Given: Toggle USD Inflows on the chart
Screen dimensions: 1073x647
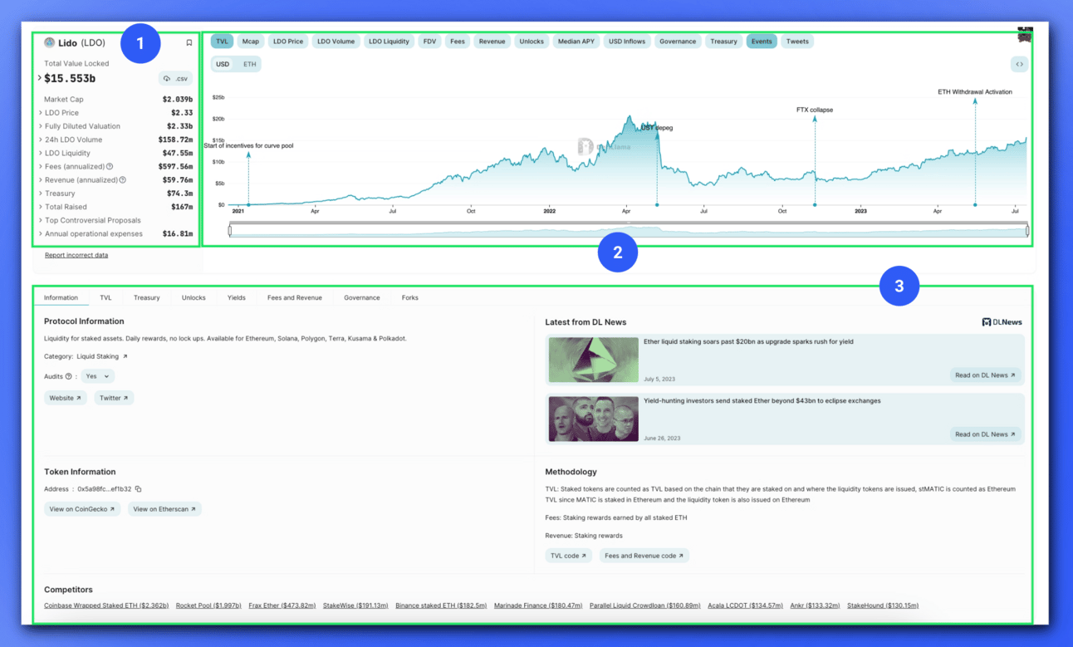Looking at the screenshot, I should click(626, 42).
